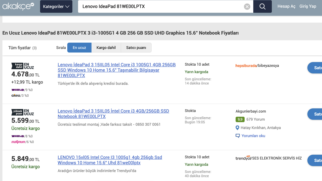Click the trendyol seller logo
The image size is (322, 181).
point(243,158)
